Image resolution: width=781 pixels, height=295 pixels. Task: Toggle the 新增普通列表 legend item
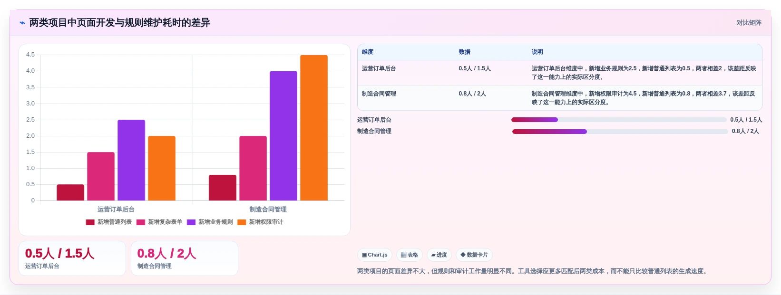coord(109,222)
